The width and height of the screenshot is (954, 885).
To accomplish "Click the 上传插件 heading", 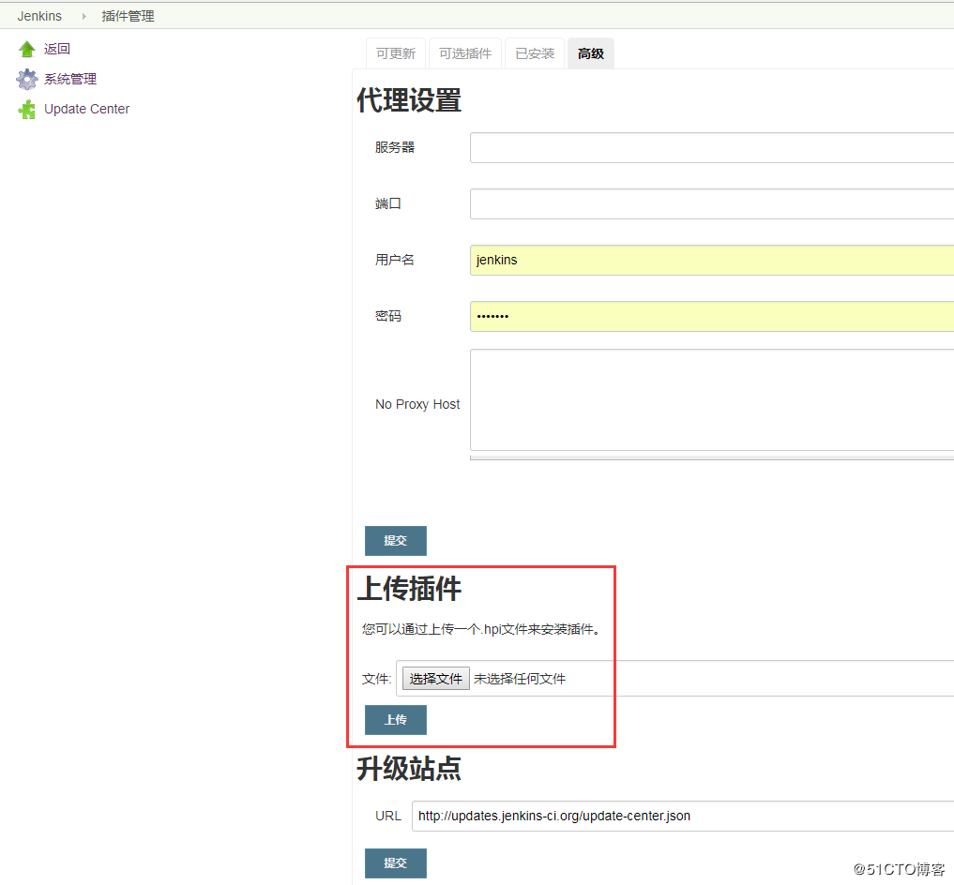I will pos(409,589).
